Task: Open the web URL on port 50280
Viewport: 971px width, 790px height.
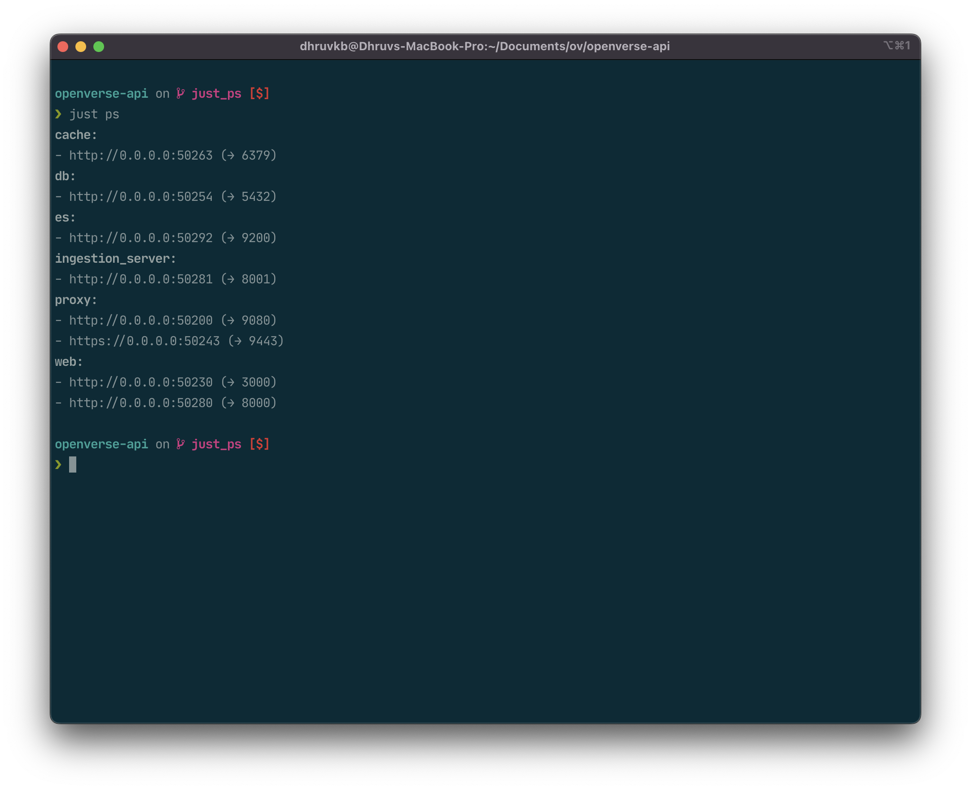Action: [x=141, y=403]
